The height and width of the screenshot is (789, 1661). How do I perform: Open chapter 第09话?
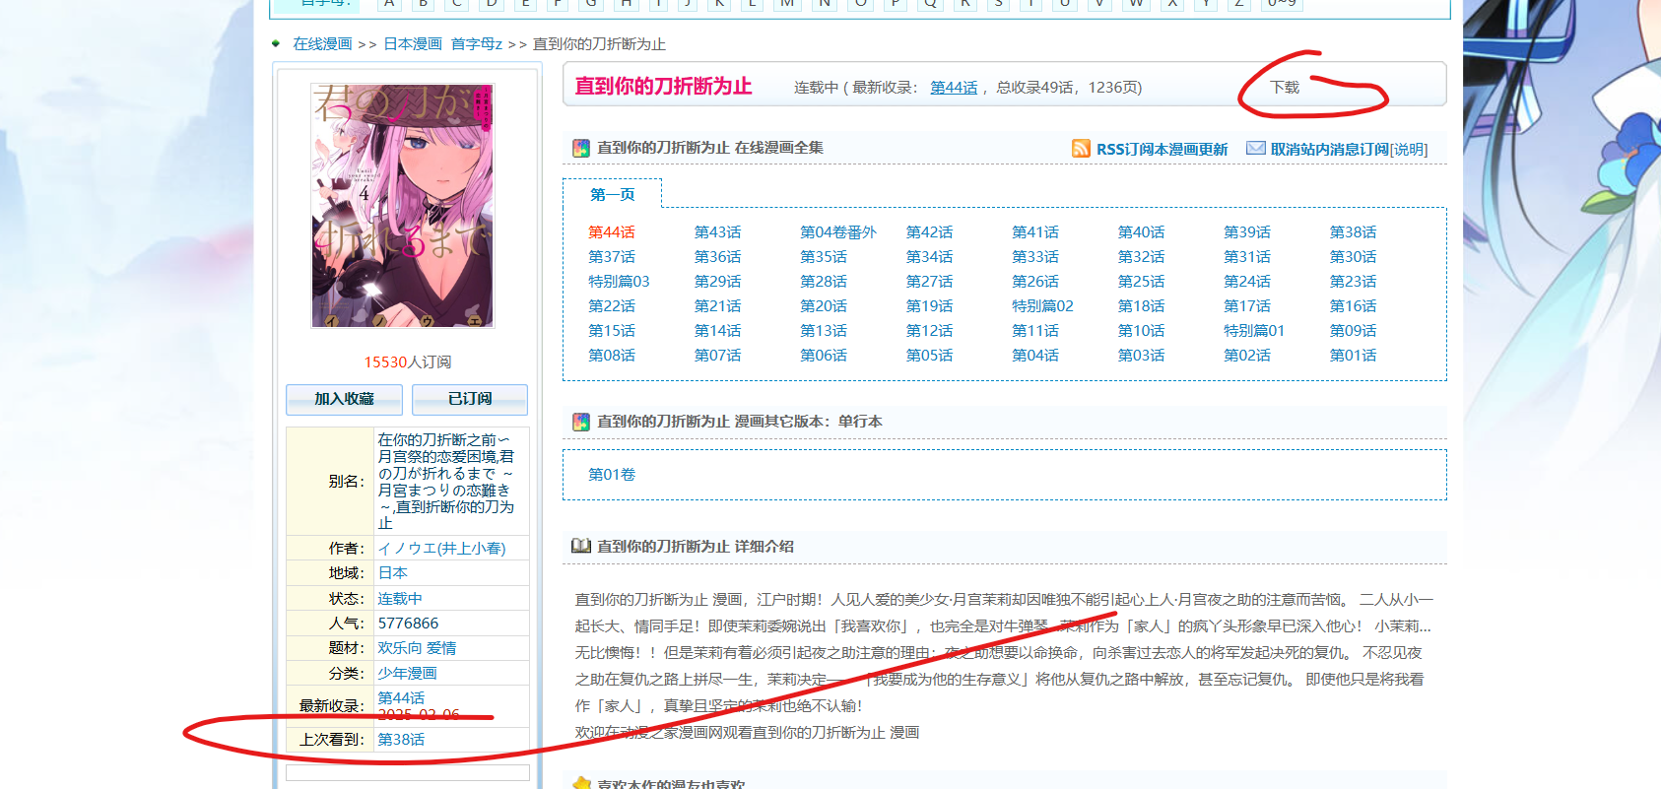click(1353, 331)
